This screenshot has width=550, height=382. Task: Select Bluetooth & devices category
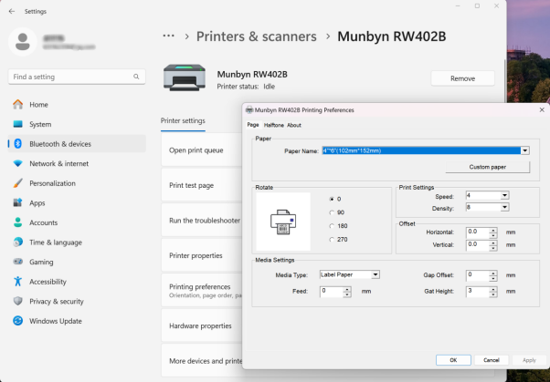click(x=77, y=144)
